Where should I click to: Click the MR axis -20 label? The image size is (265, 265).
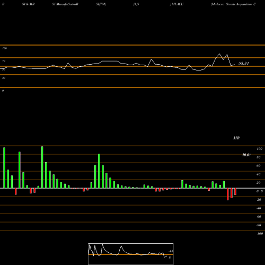click(x=259, y=200)
